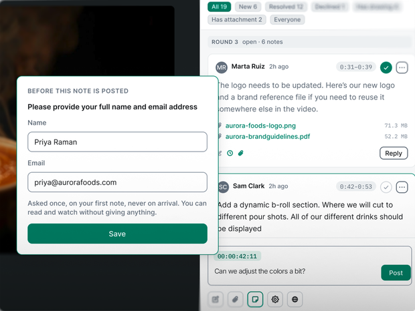Click the green paperclip icon under Marta's note
The image size is (415, 311).
(x=240, y=153)
